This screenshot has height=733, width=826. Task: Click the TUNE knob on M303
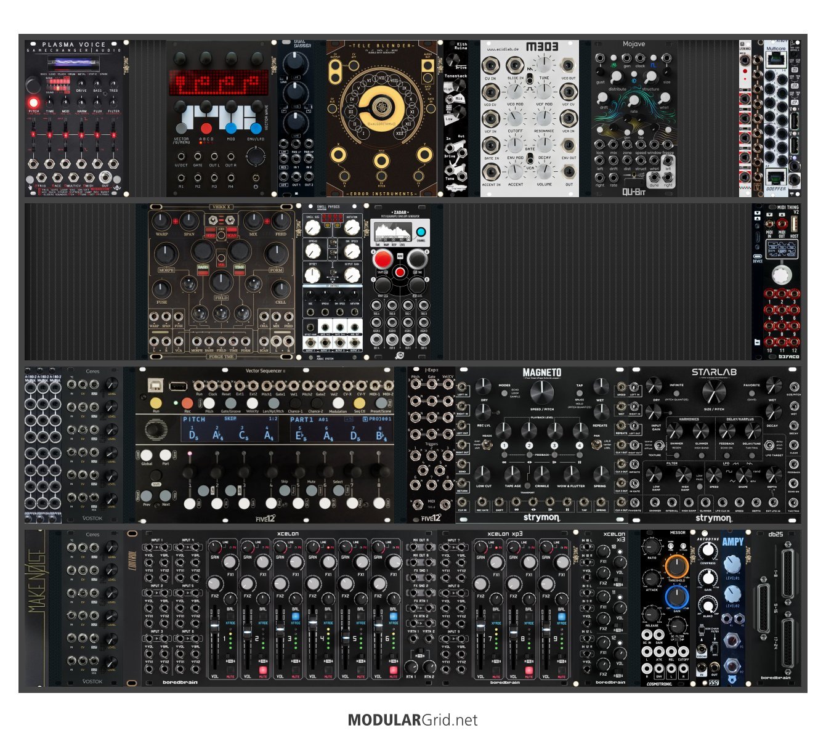(x=544, y=64)
